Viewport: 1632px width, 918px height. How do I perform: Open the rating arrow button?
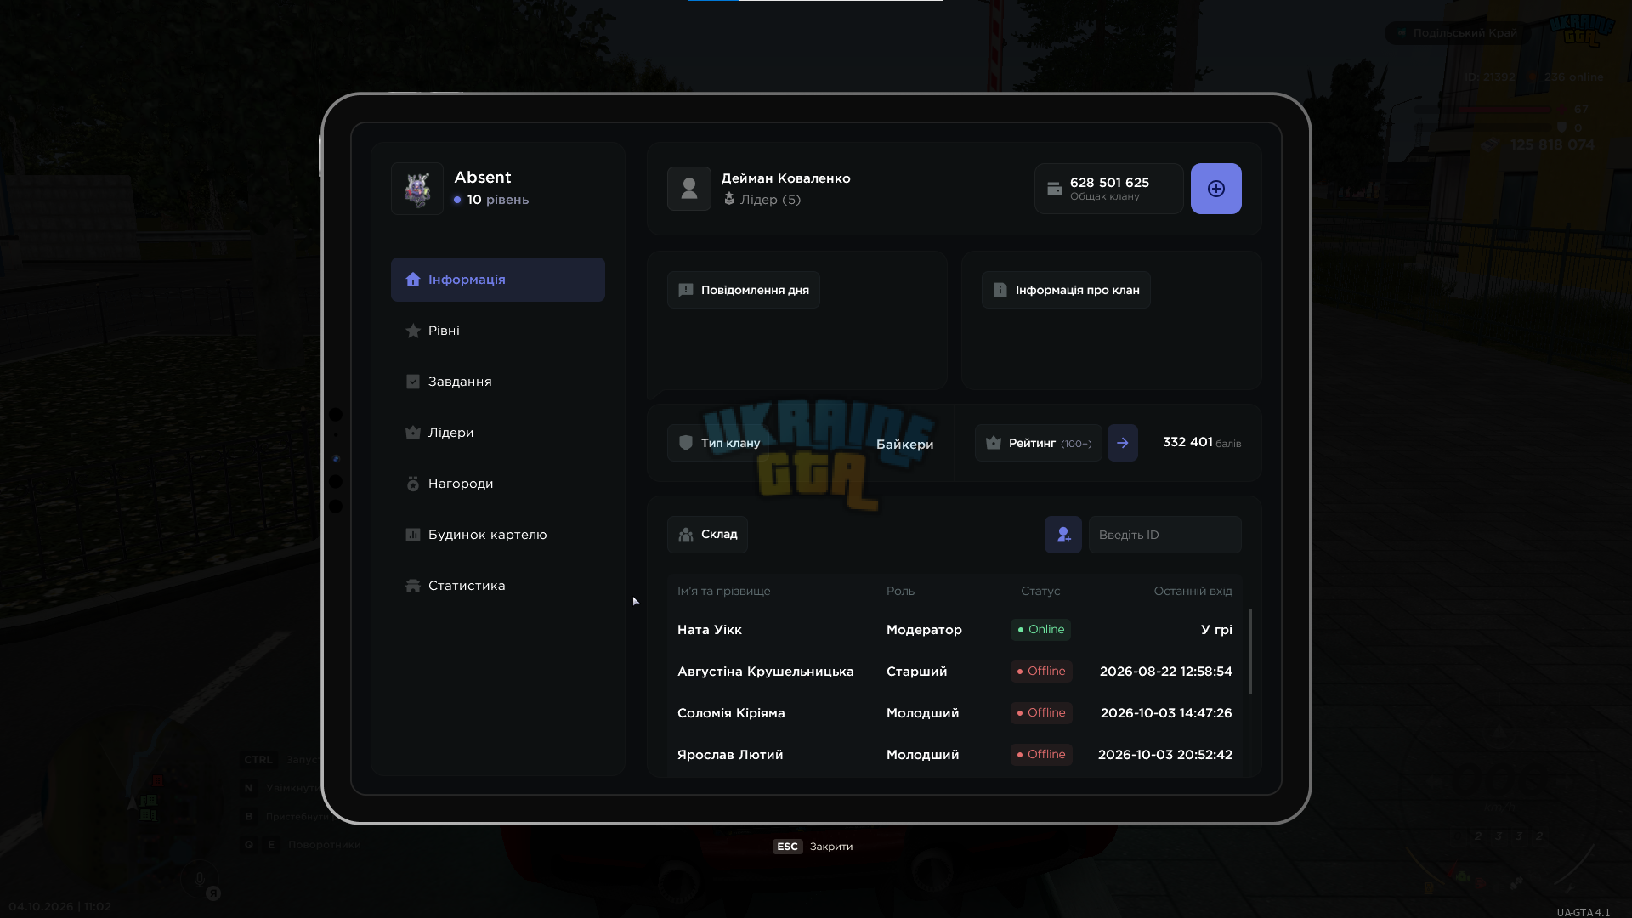pos(1123,443)
